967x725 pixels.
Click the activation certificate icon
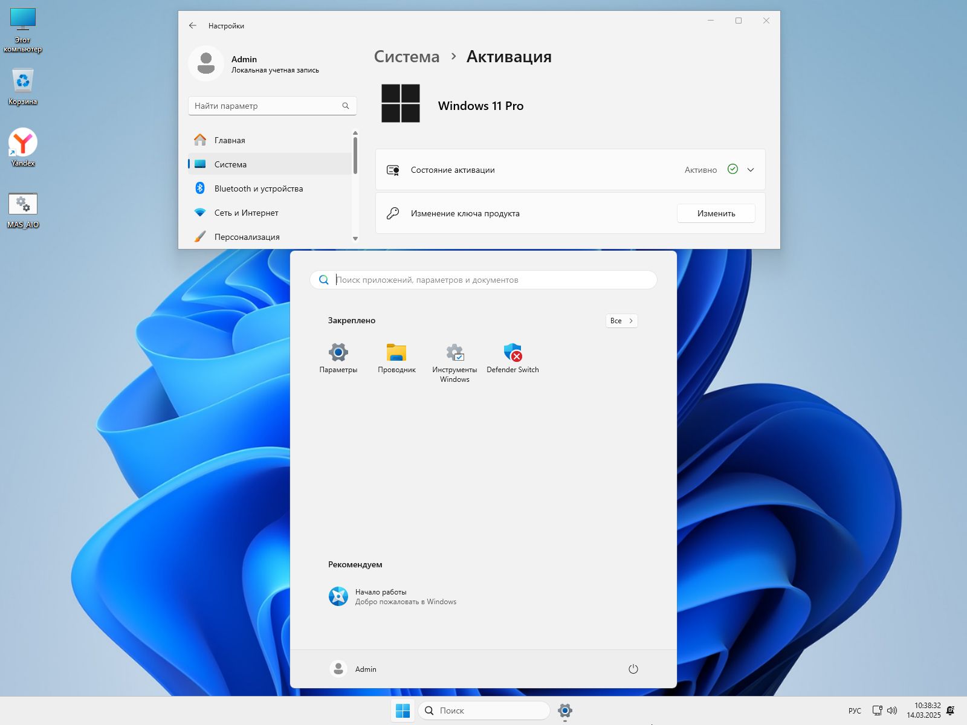[393, 170]
